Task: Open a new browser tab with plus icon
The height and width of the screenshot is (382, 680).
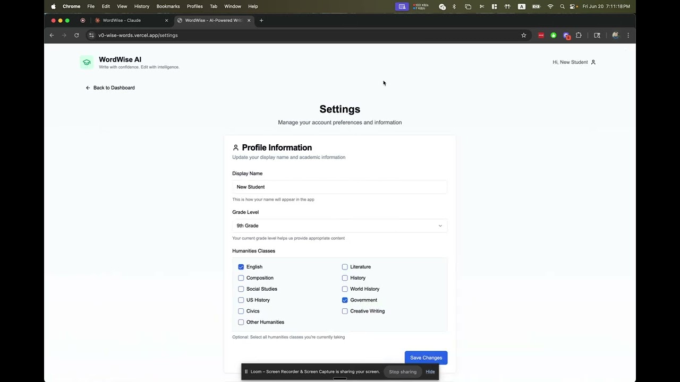Action: [x=261, y=20]
